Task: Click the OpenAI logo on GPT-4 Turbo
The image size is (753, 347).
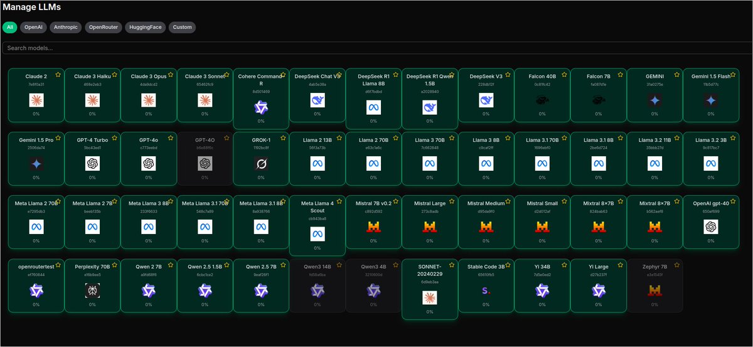Action: [x=92, y=163]
